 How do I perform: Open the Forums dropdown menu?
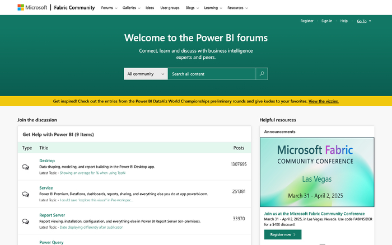(109, 8)
